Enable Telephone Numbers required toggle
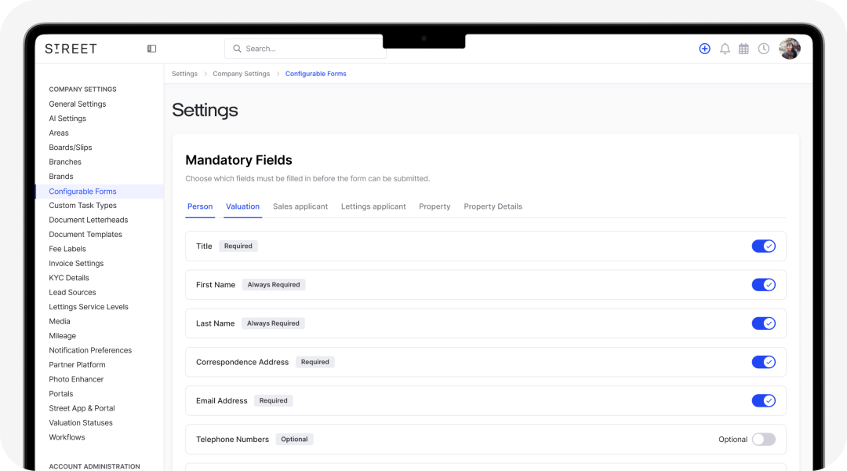 coord(763,439)
